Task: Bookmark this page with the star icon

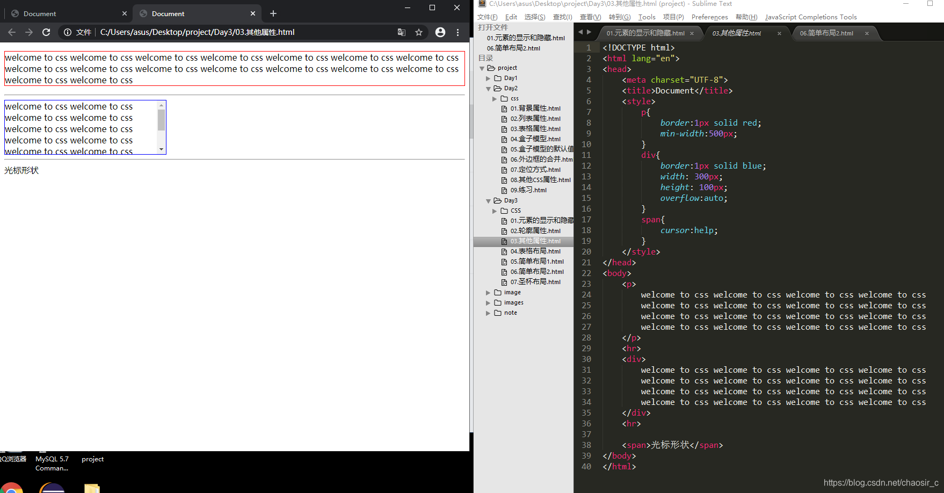Action: 419,32
